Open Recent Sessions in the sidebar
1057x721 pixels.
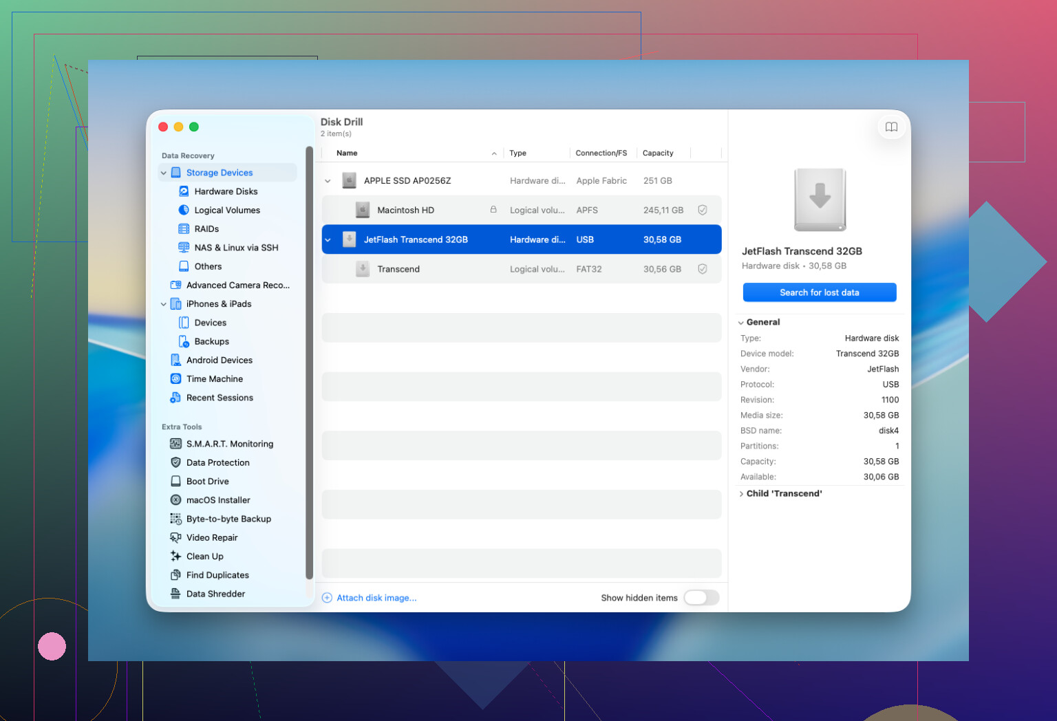point(220,398)
